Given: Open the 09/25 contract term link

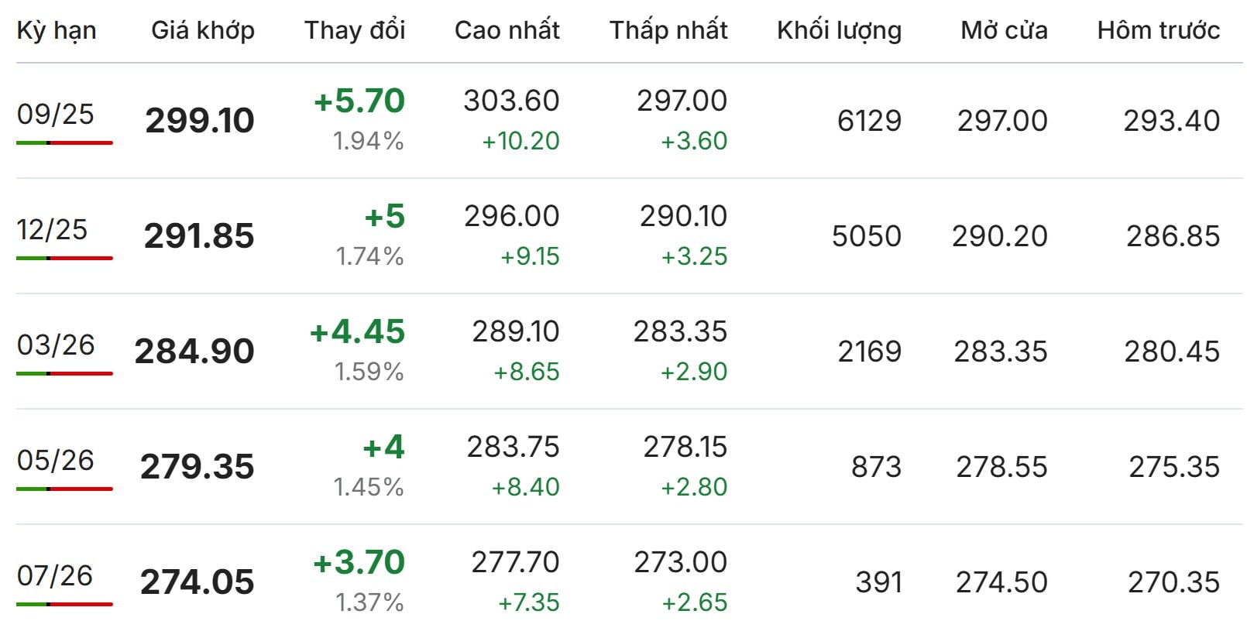Looking at the screenshot, I should click(x=56, y=114).
